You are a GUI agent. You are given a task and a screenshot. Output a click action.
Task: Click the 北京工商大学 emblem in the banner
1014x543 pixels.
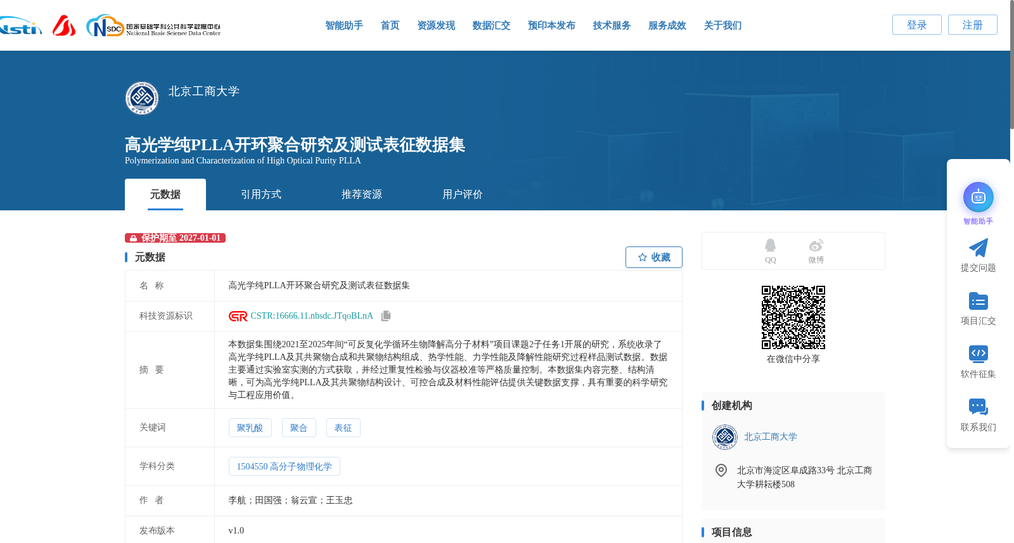coord(142,98)
